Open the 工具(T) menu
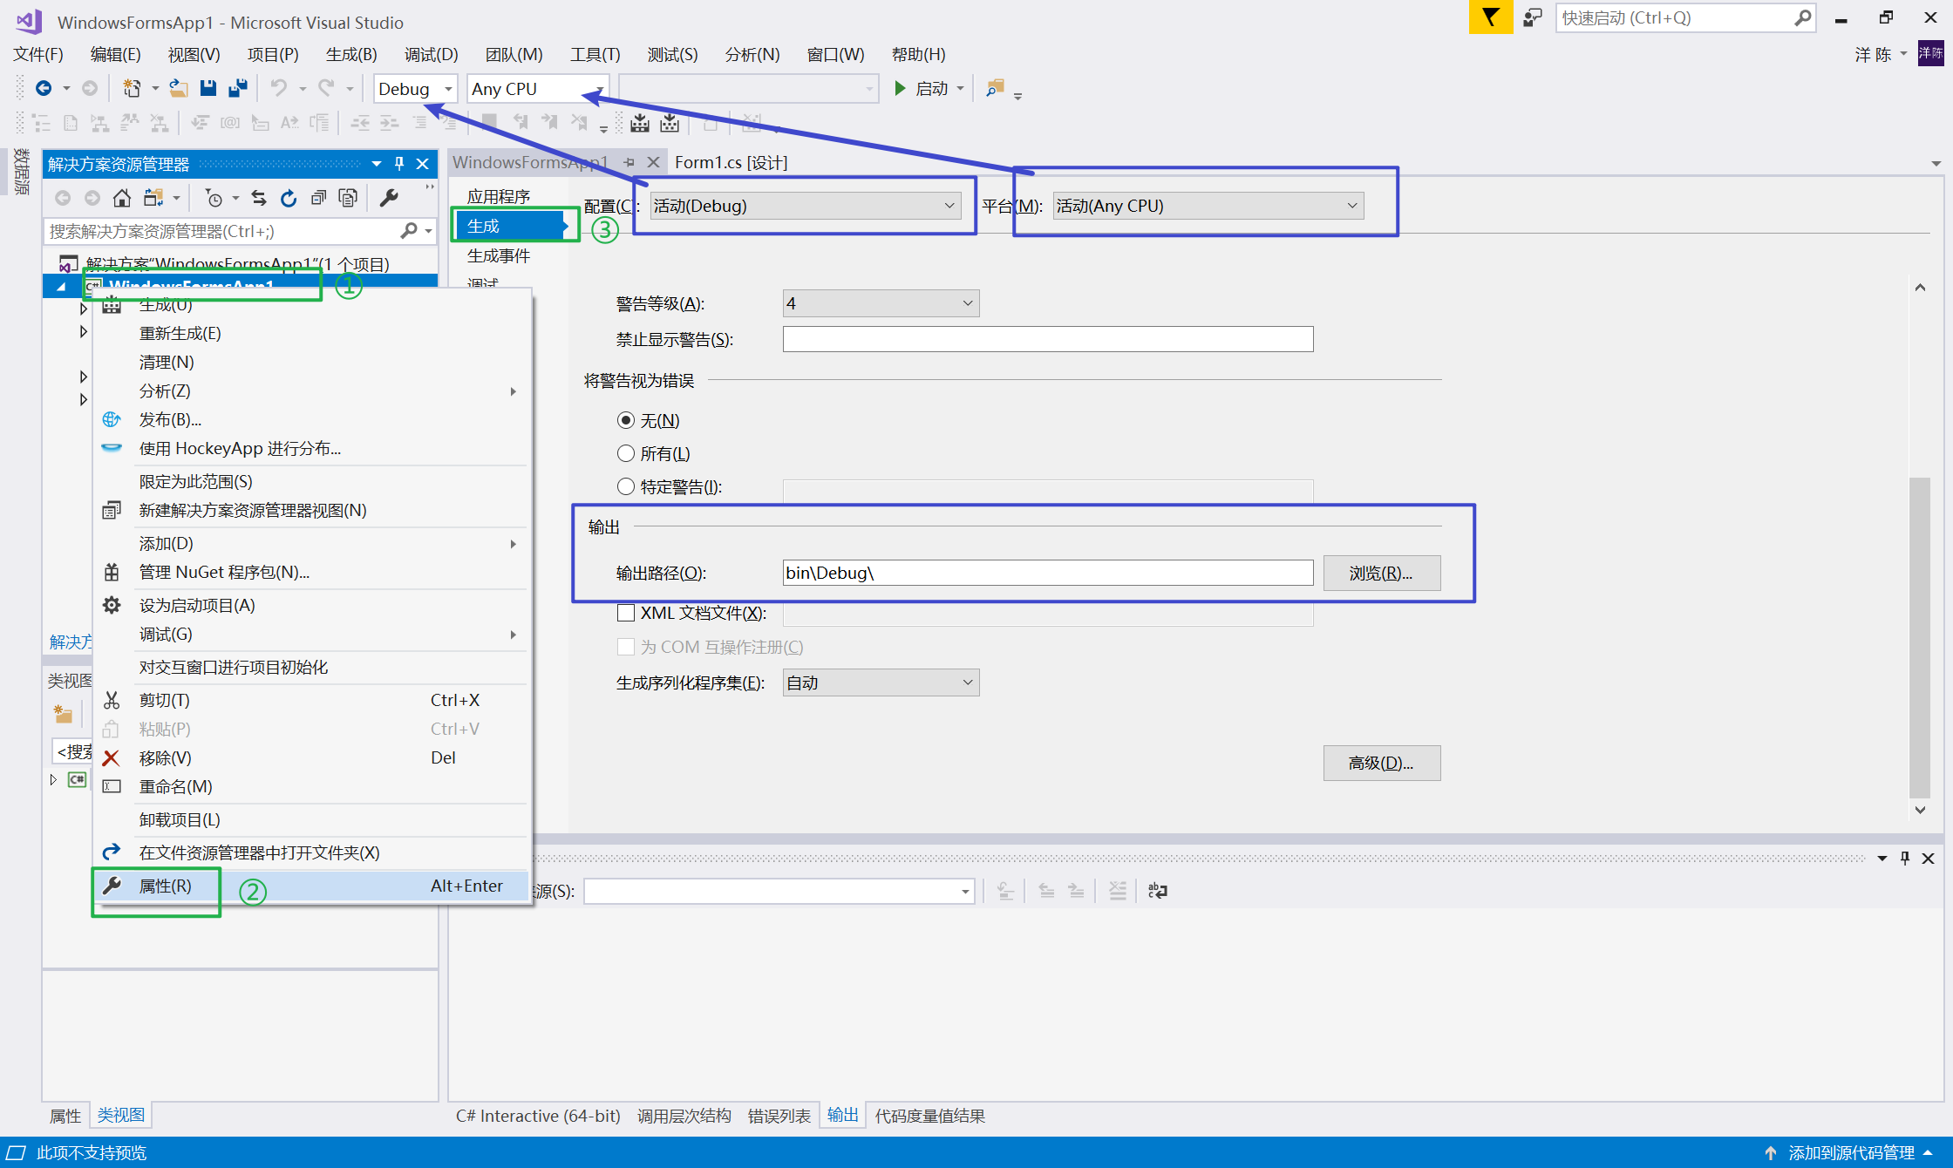The height and width of the screenshot is (1168, 1953). click(x=595, y=54)
